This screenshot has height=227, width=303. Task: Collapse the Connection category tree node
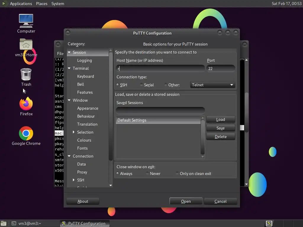pyautogui.click(x=69, y=156)
